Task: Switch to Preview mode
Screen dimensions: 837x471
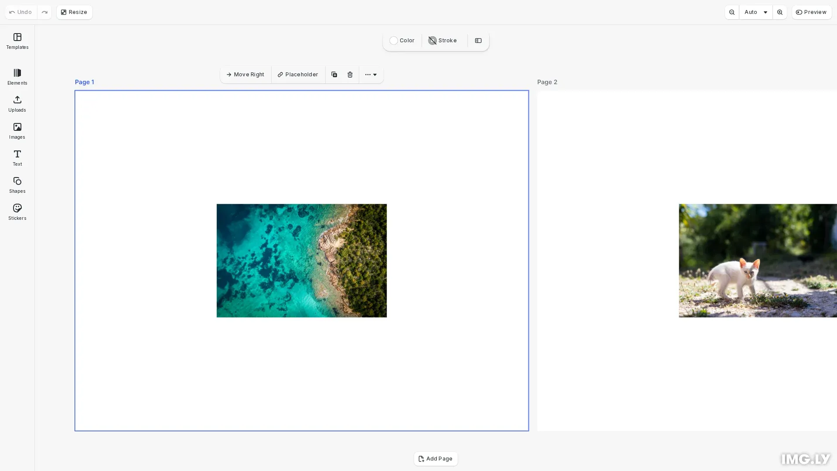Action: click(x=811, y=12)
